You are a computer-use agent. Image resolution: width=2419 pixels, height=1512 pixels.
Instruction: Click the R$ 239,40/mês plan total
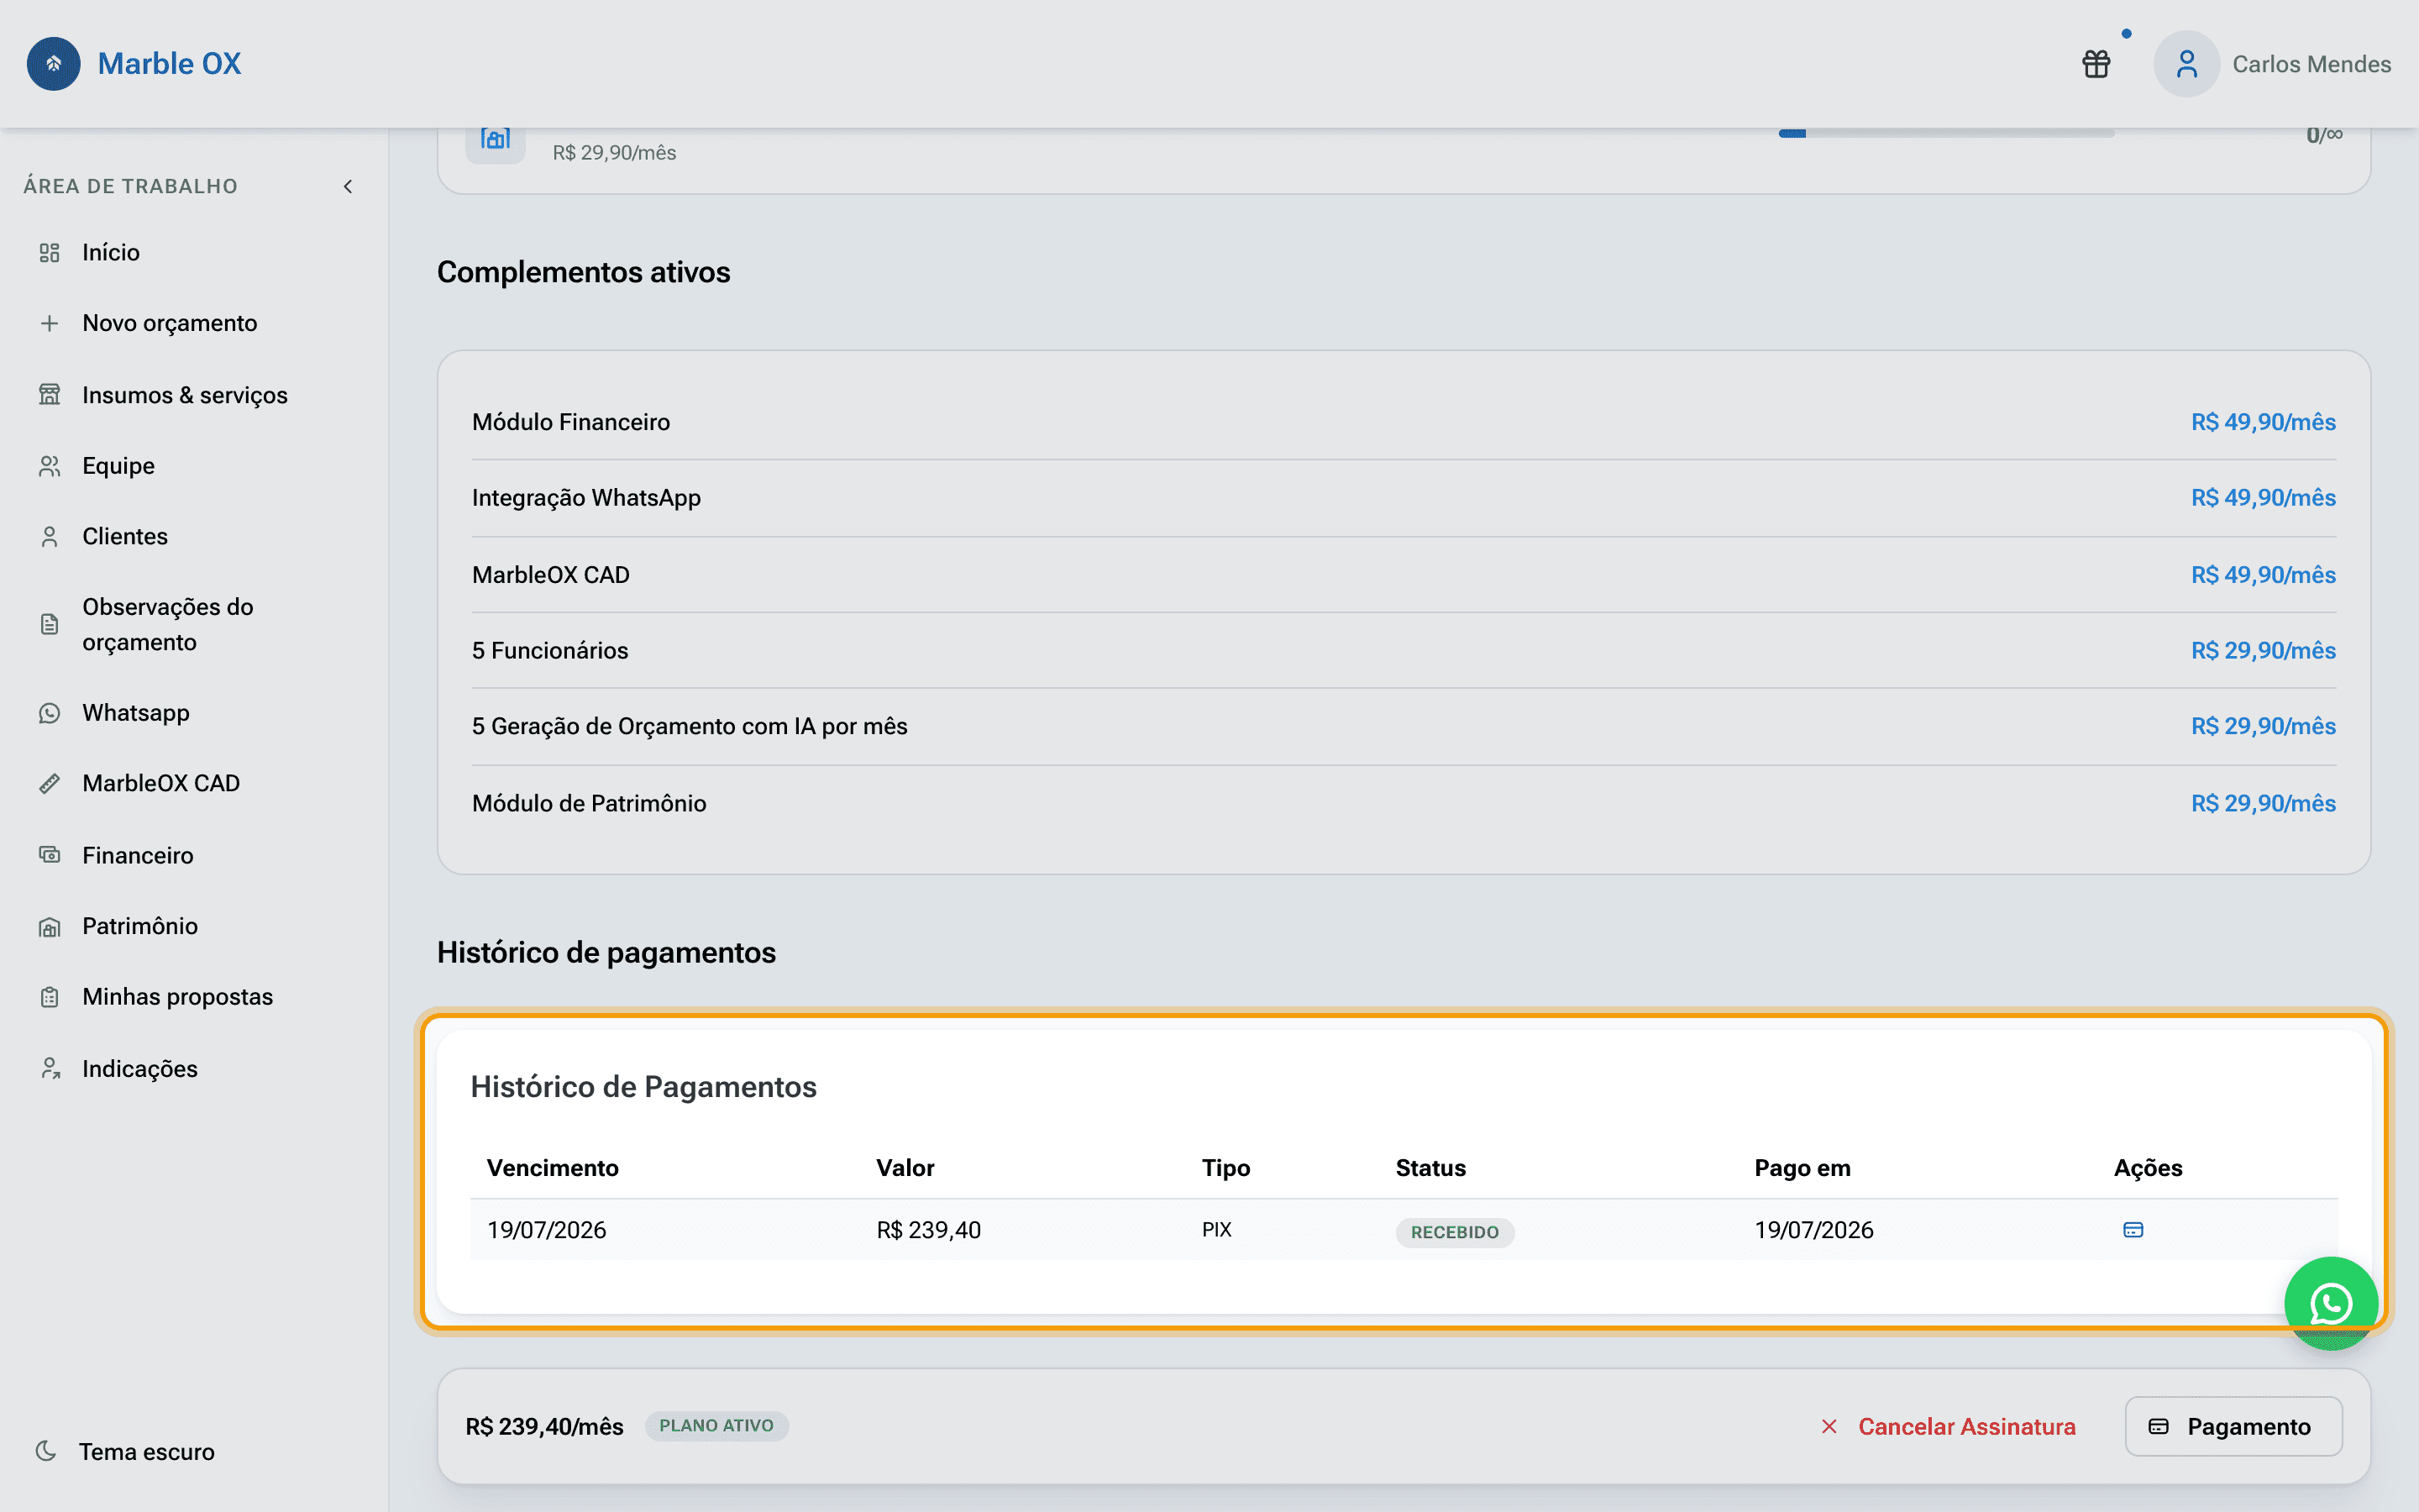point(545,1427)
